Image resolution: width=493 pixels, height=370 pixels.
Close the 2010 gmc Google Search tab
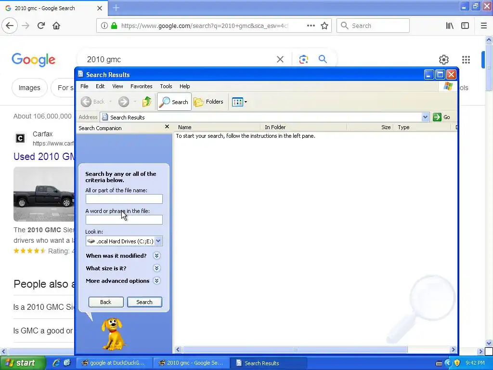pos(100,8)
